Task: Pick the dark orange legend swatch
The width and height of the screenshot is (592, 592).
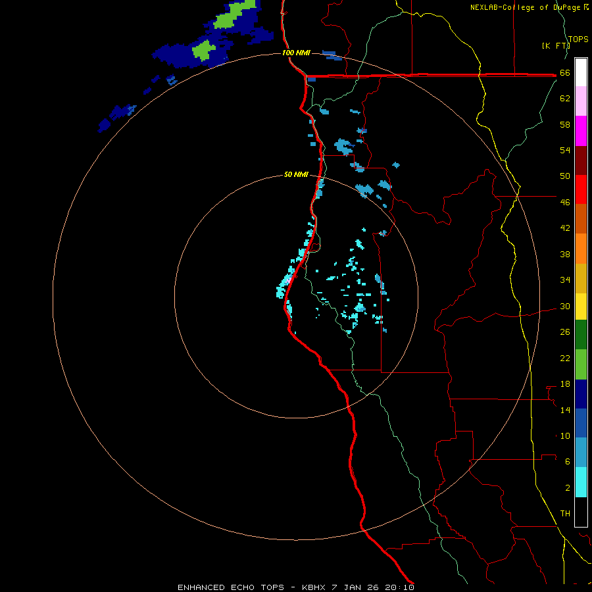Action: pyautogui.click(x=581, y=218)
